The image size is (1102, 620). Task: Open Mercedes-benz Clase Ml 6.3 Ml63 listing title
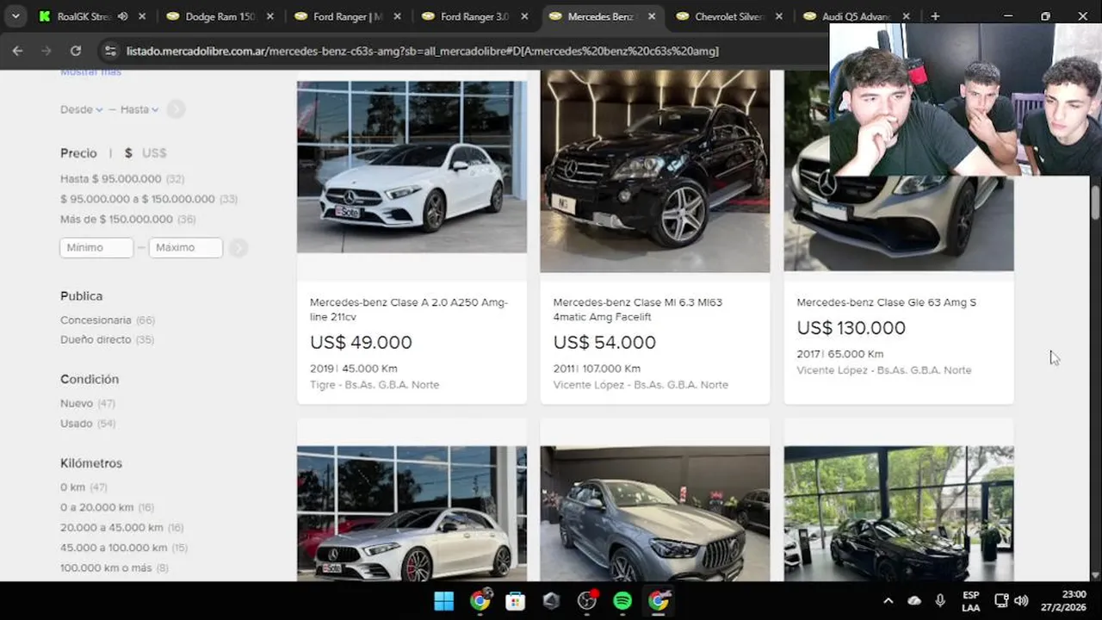coord(638,310)
